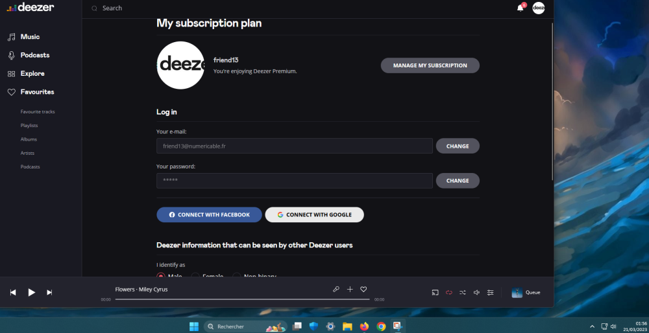
Task: Go to Podcasts in the sidebar
Action: click(34, 55)
